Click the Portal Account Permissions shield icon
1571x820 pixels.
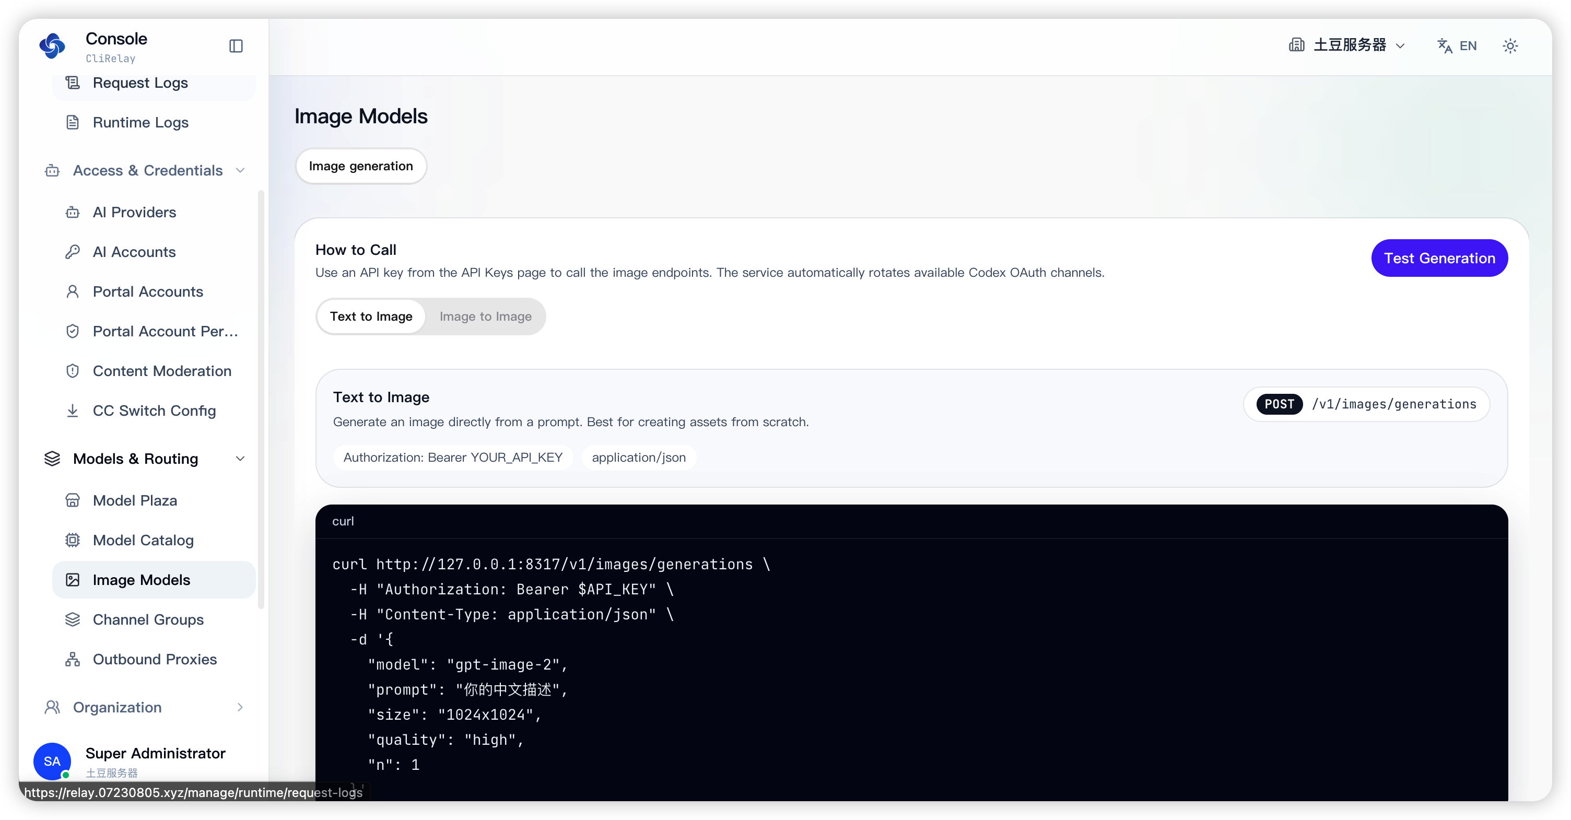(x=73, y=331)
